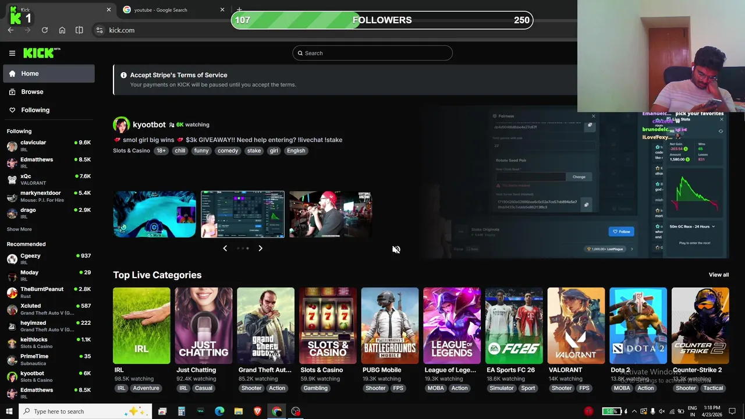Click the MOBA tag under League of Legends

tap(435, 388)
